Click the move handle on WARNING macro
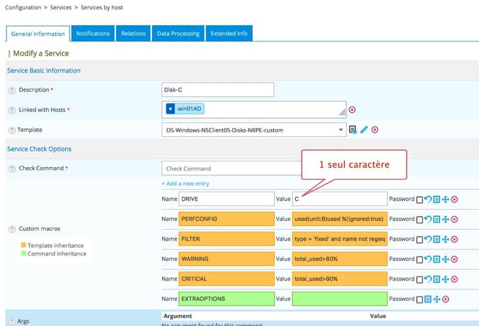 pyautogui.click(x=445, y=259)
